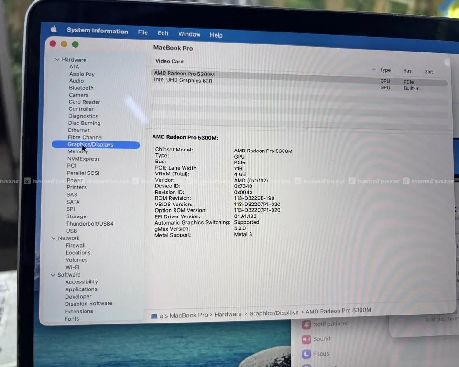Viewport: 459px width, 367px height.
Task: Open Notifications in the System Settings window
Action: (x=324, y=324)
